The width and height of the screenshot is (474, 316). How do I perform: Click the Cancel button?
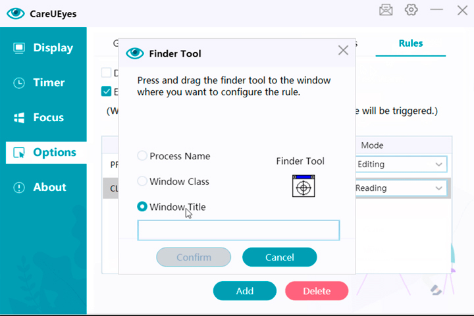(279, 257)
